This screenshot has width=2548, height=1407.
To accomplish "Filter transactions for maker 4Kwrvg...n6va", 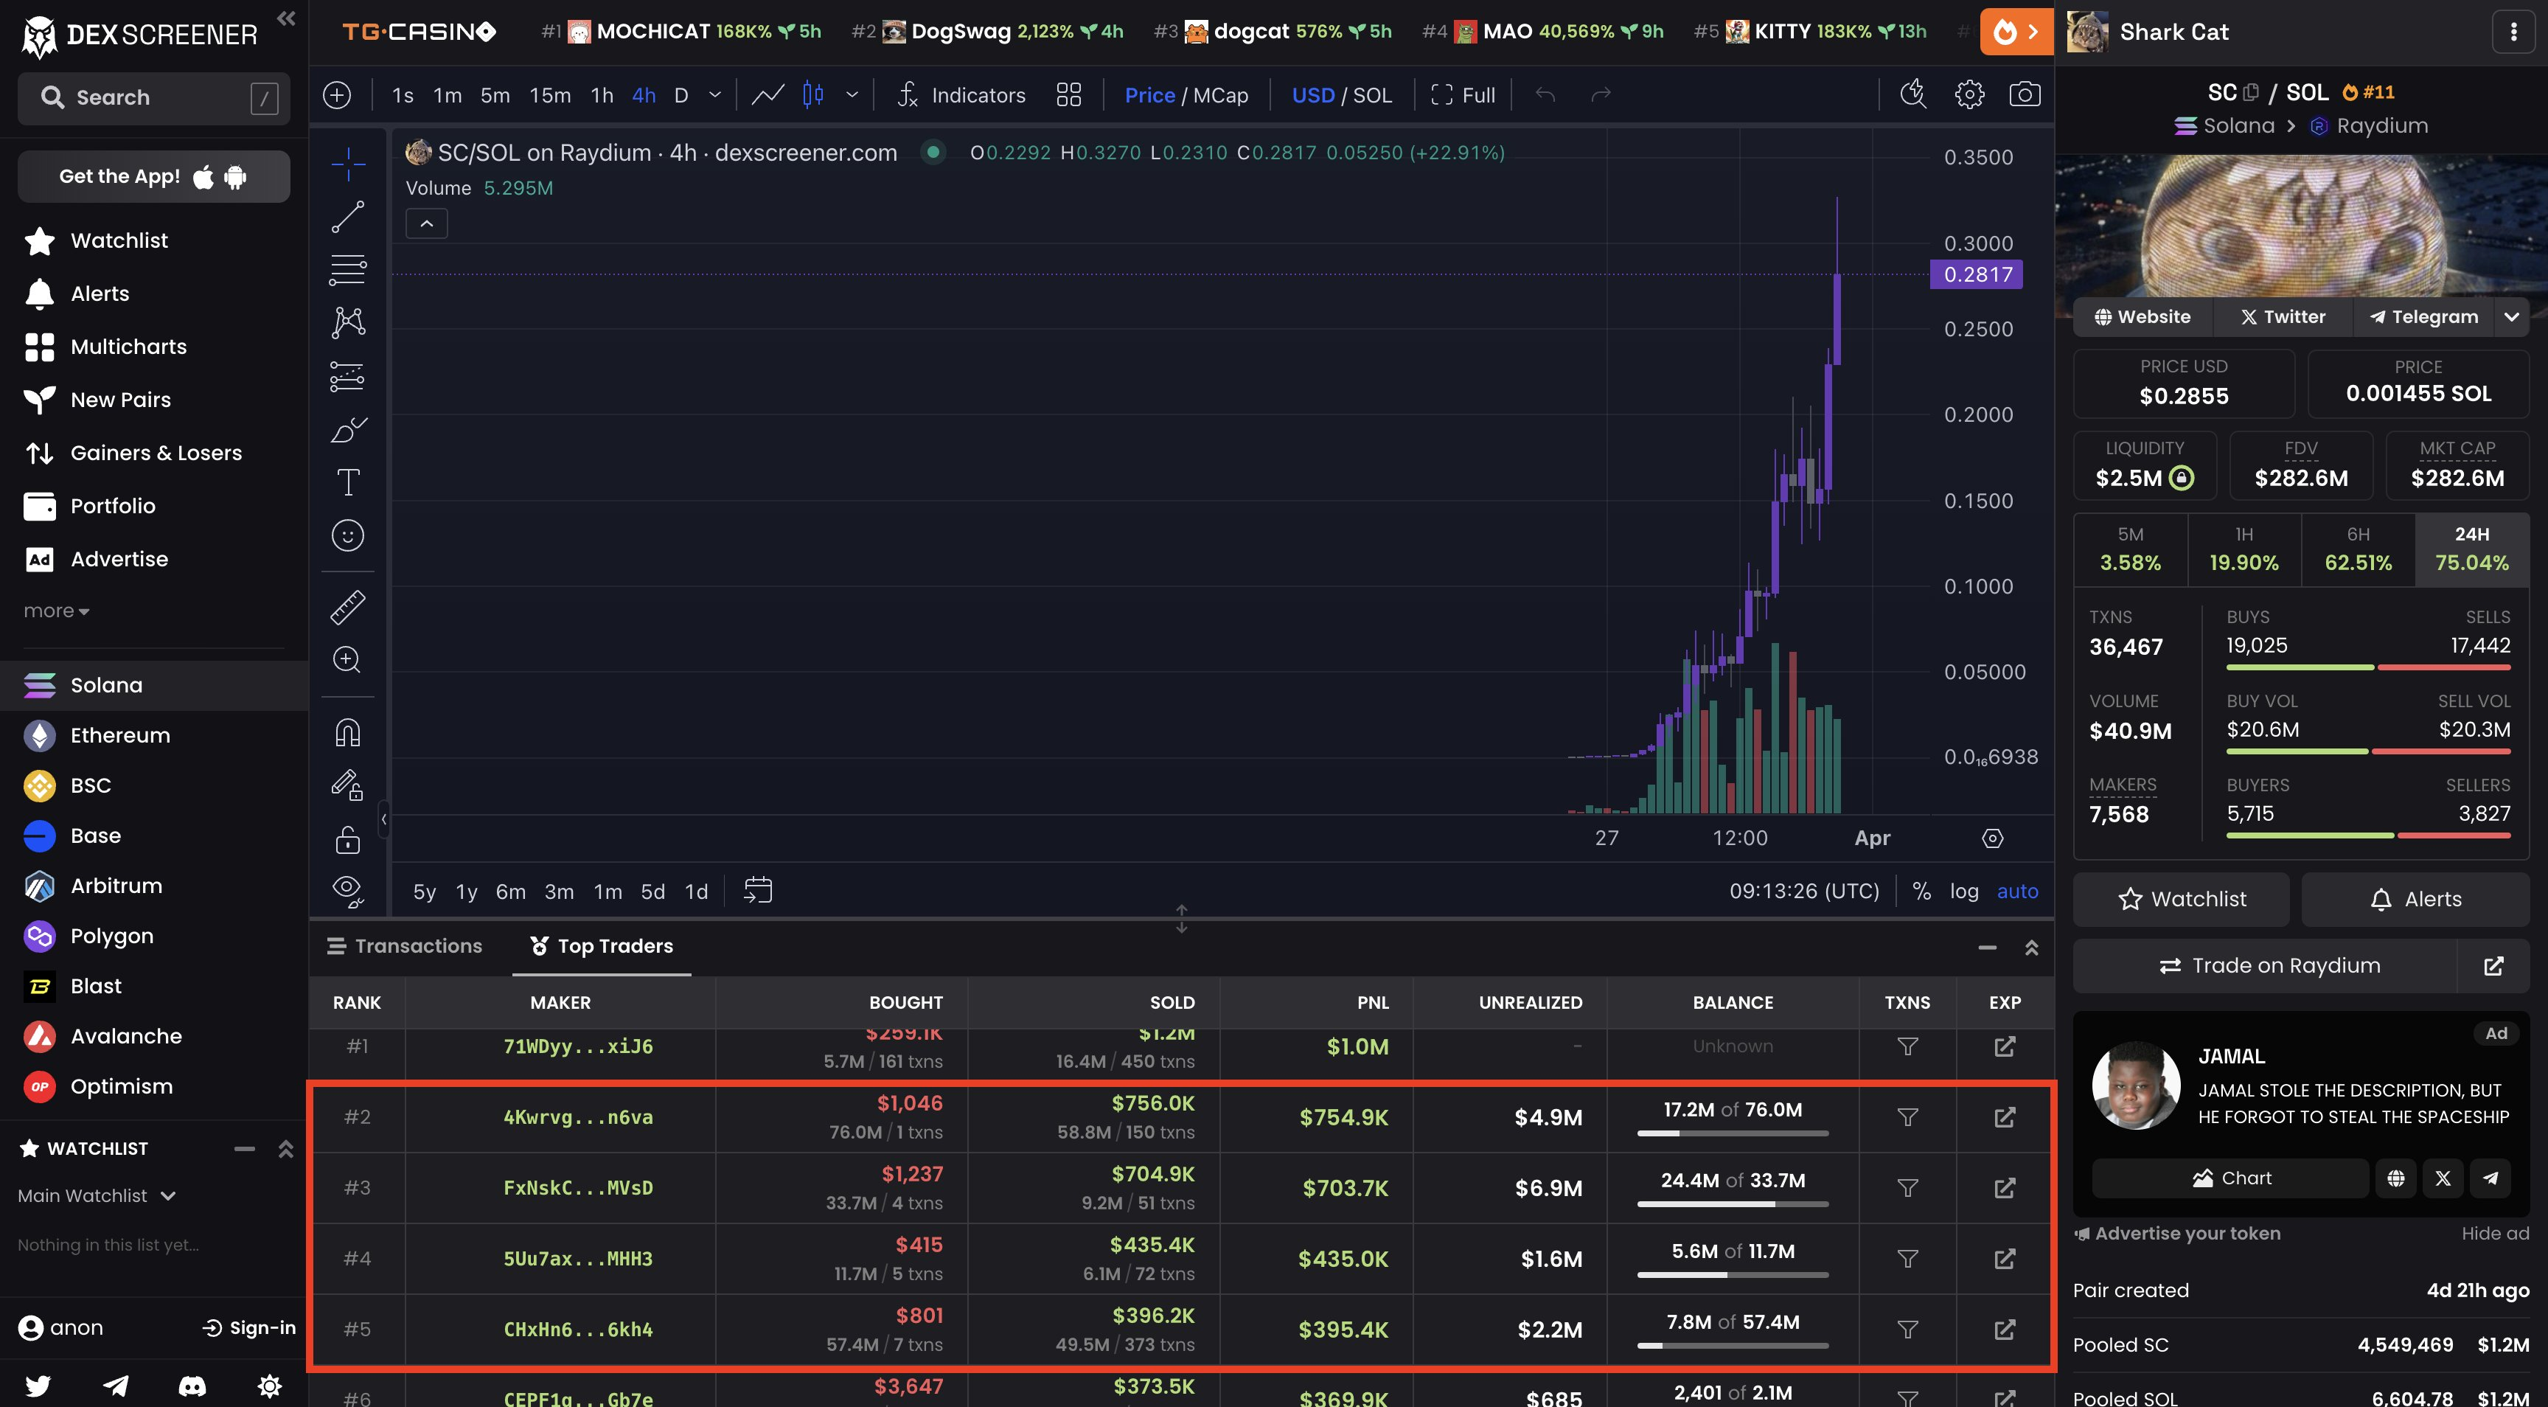I will click(1907, 1117).
